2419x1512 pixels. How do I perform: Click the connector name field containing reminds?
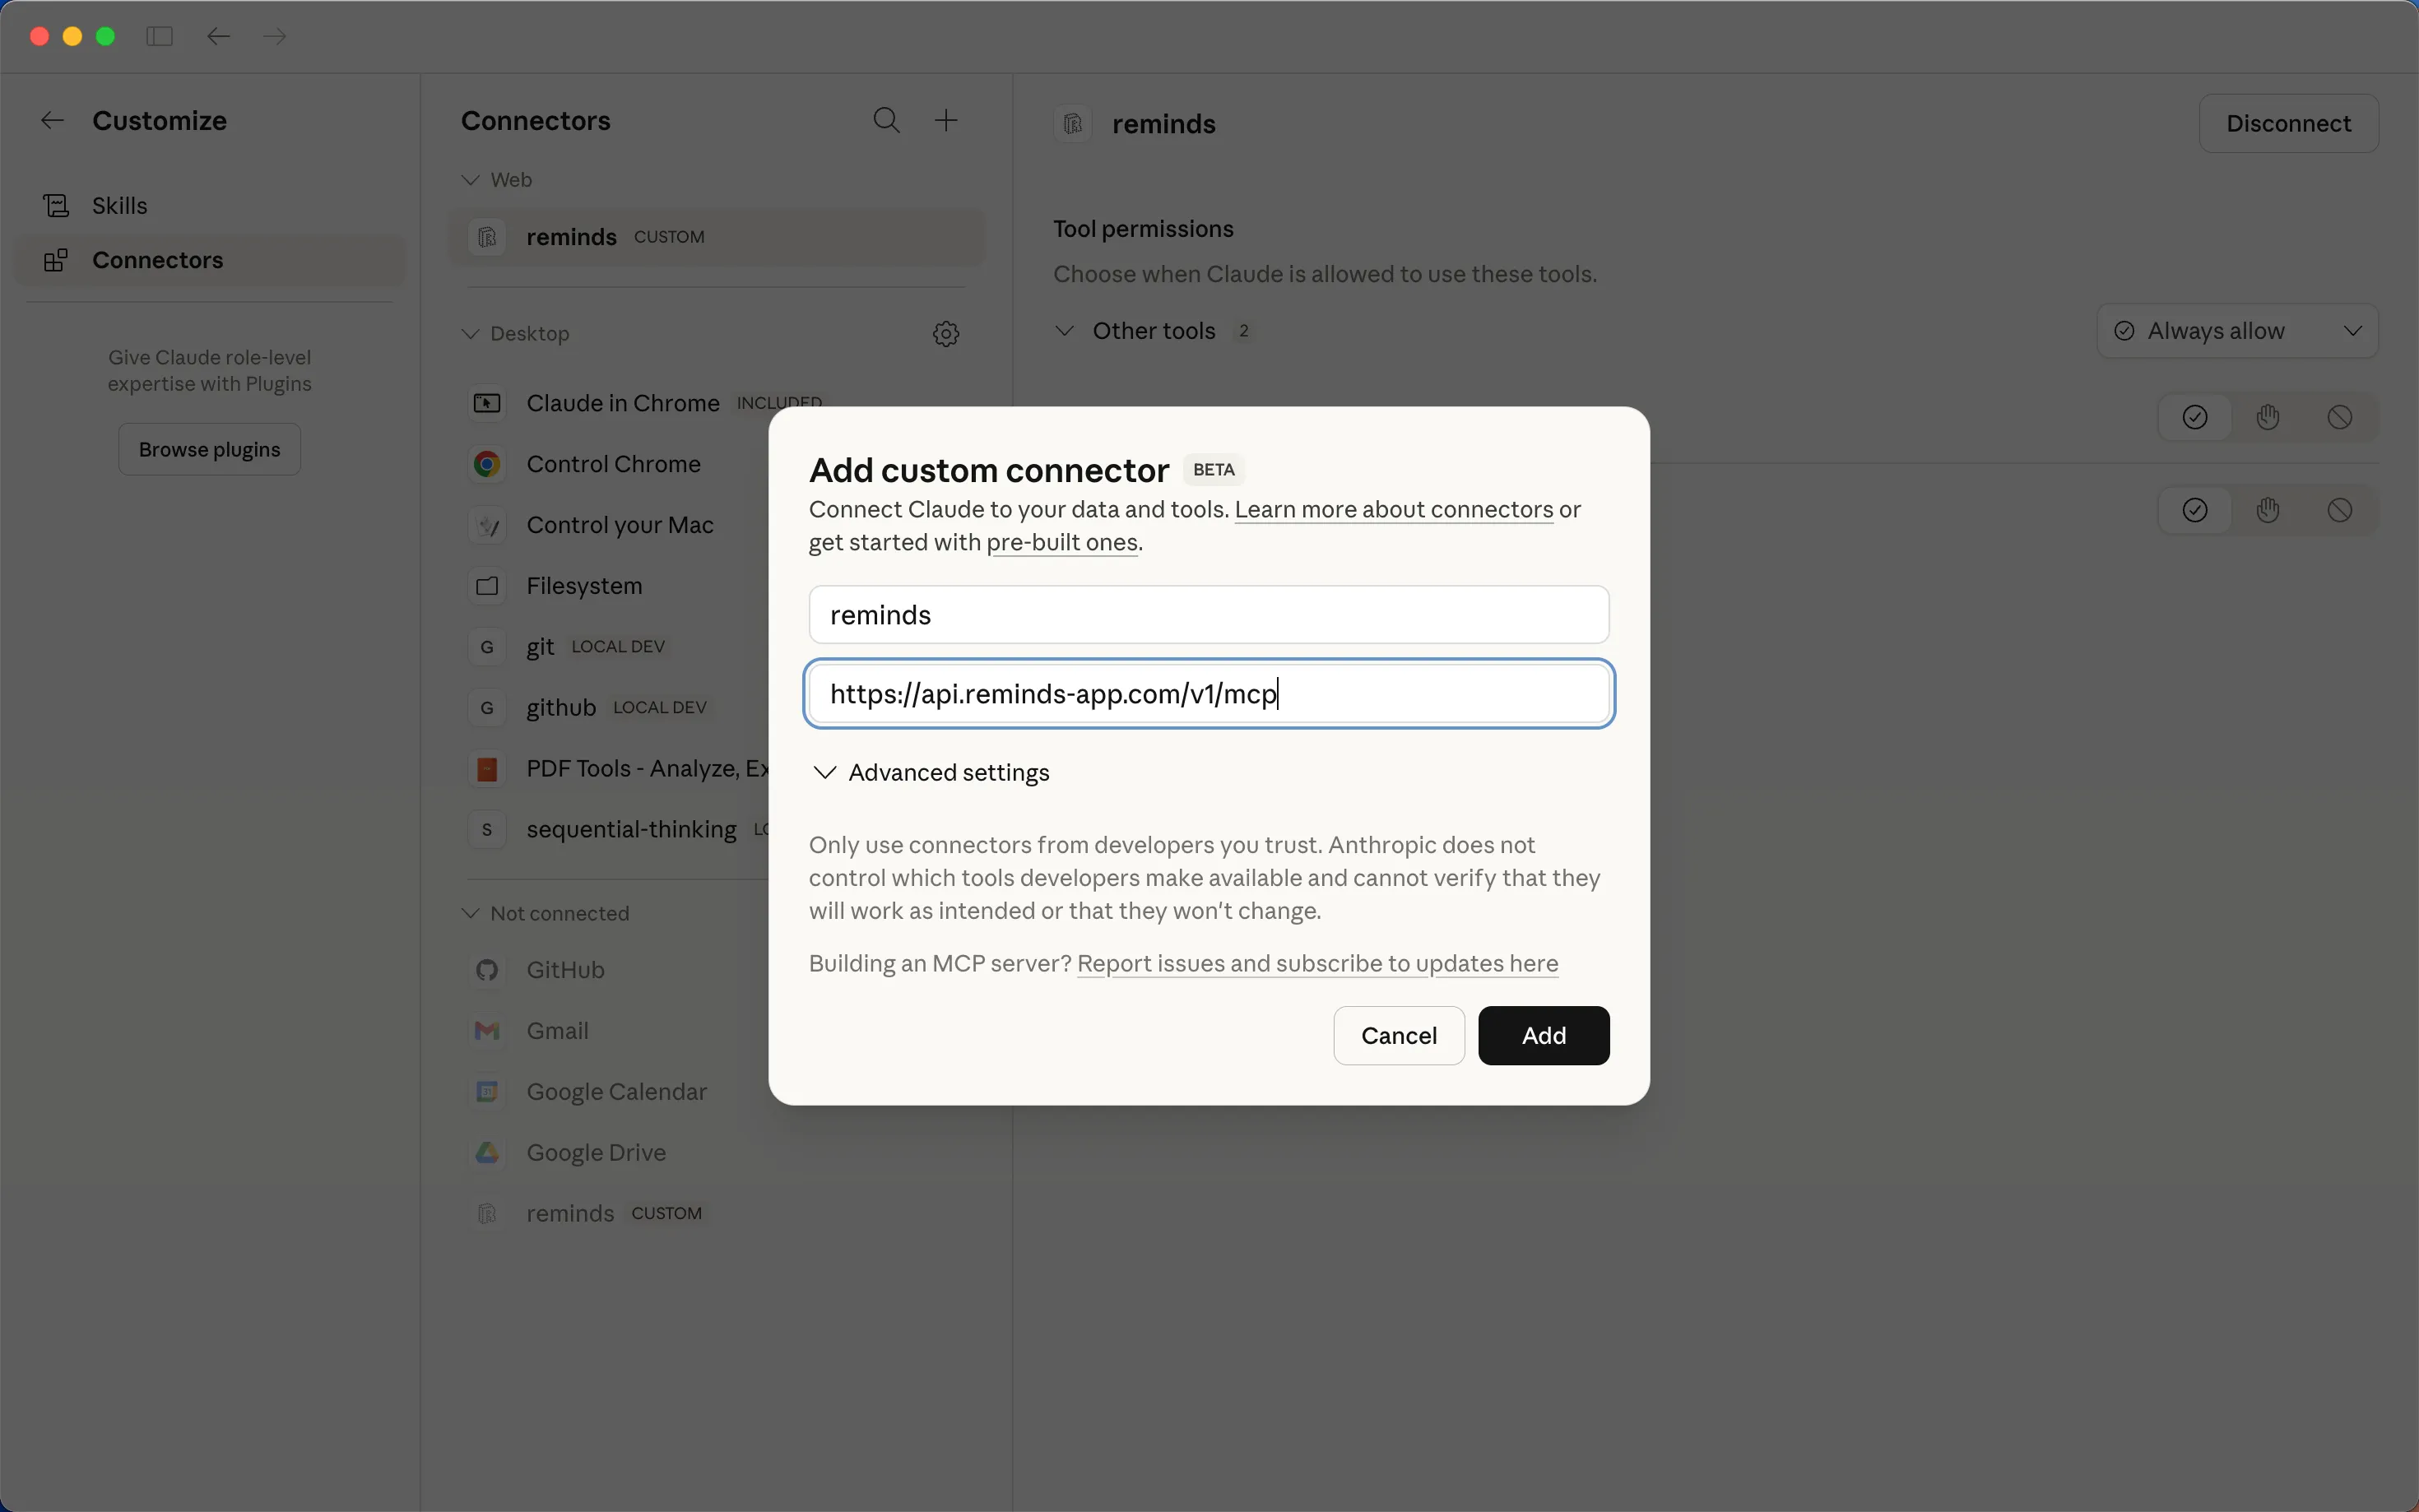click(x=1208, y=615)
